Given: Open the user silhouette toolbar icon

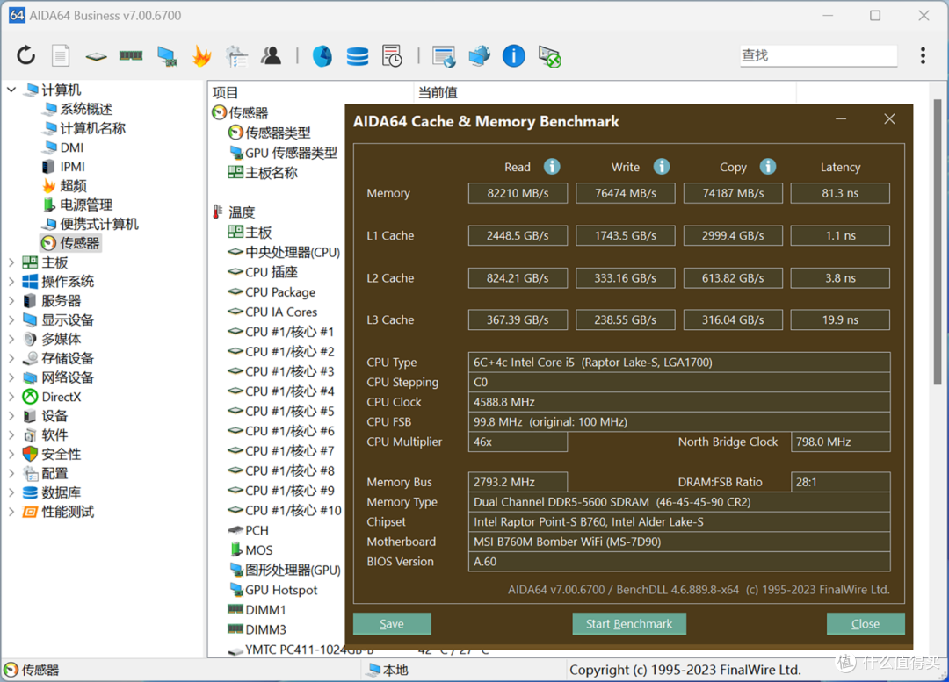Looking at the screenshot, I should [x=272, y=55].
